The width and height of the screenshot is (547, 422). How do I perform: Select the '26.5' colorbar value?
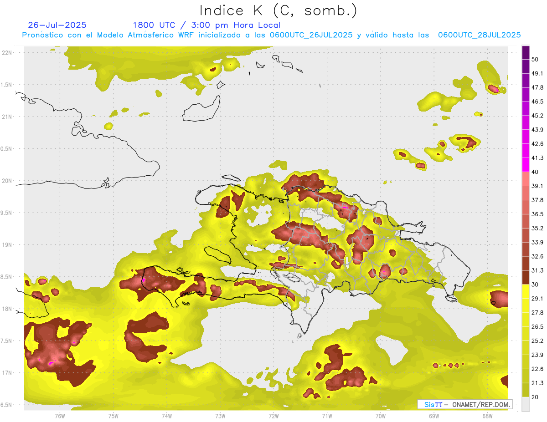[537, 327]
